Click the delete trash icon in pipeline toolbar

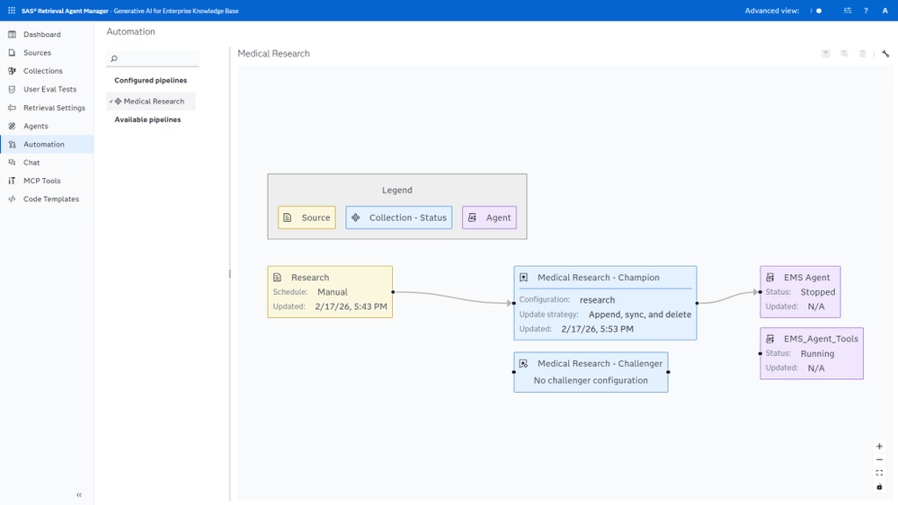[x=862, y=53]
